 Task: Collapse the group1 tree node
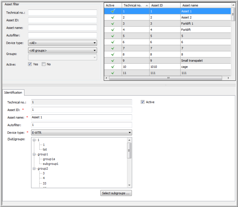tap(34, 154)
